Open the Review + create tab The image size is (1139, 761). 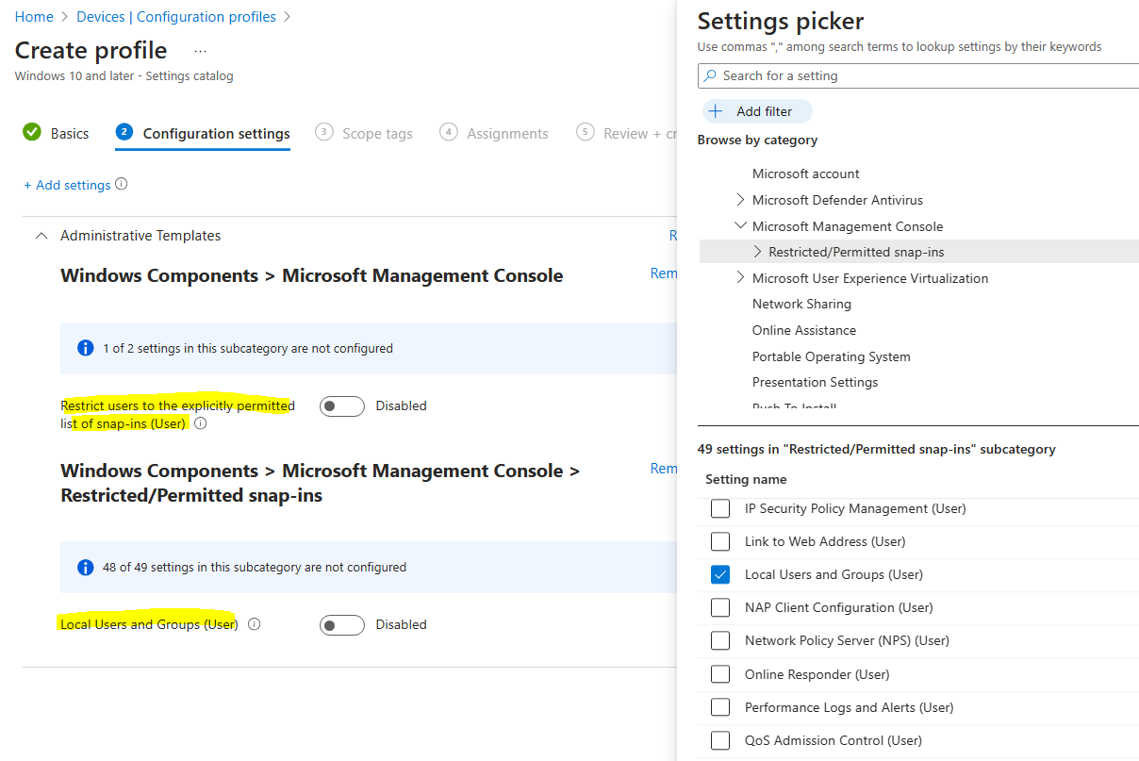pos(627,133)
